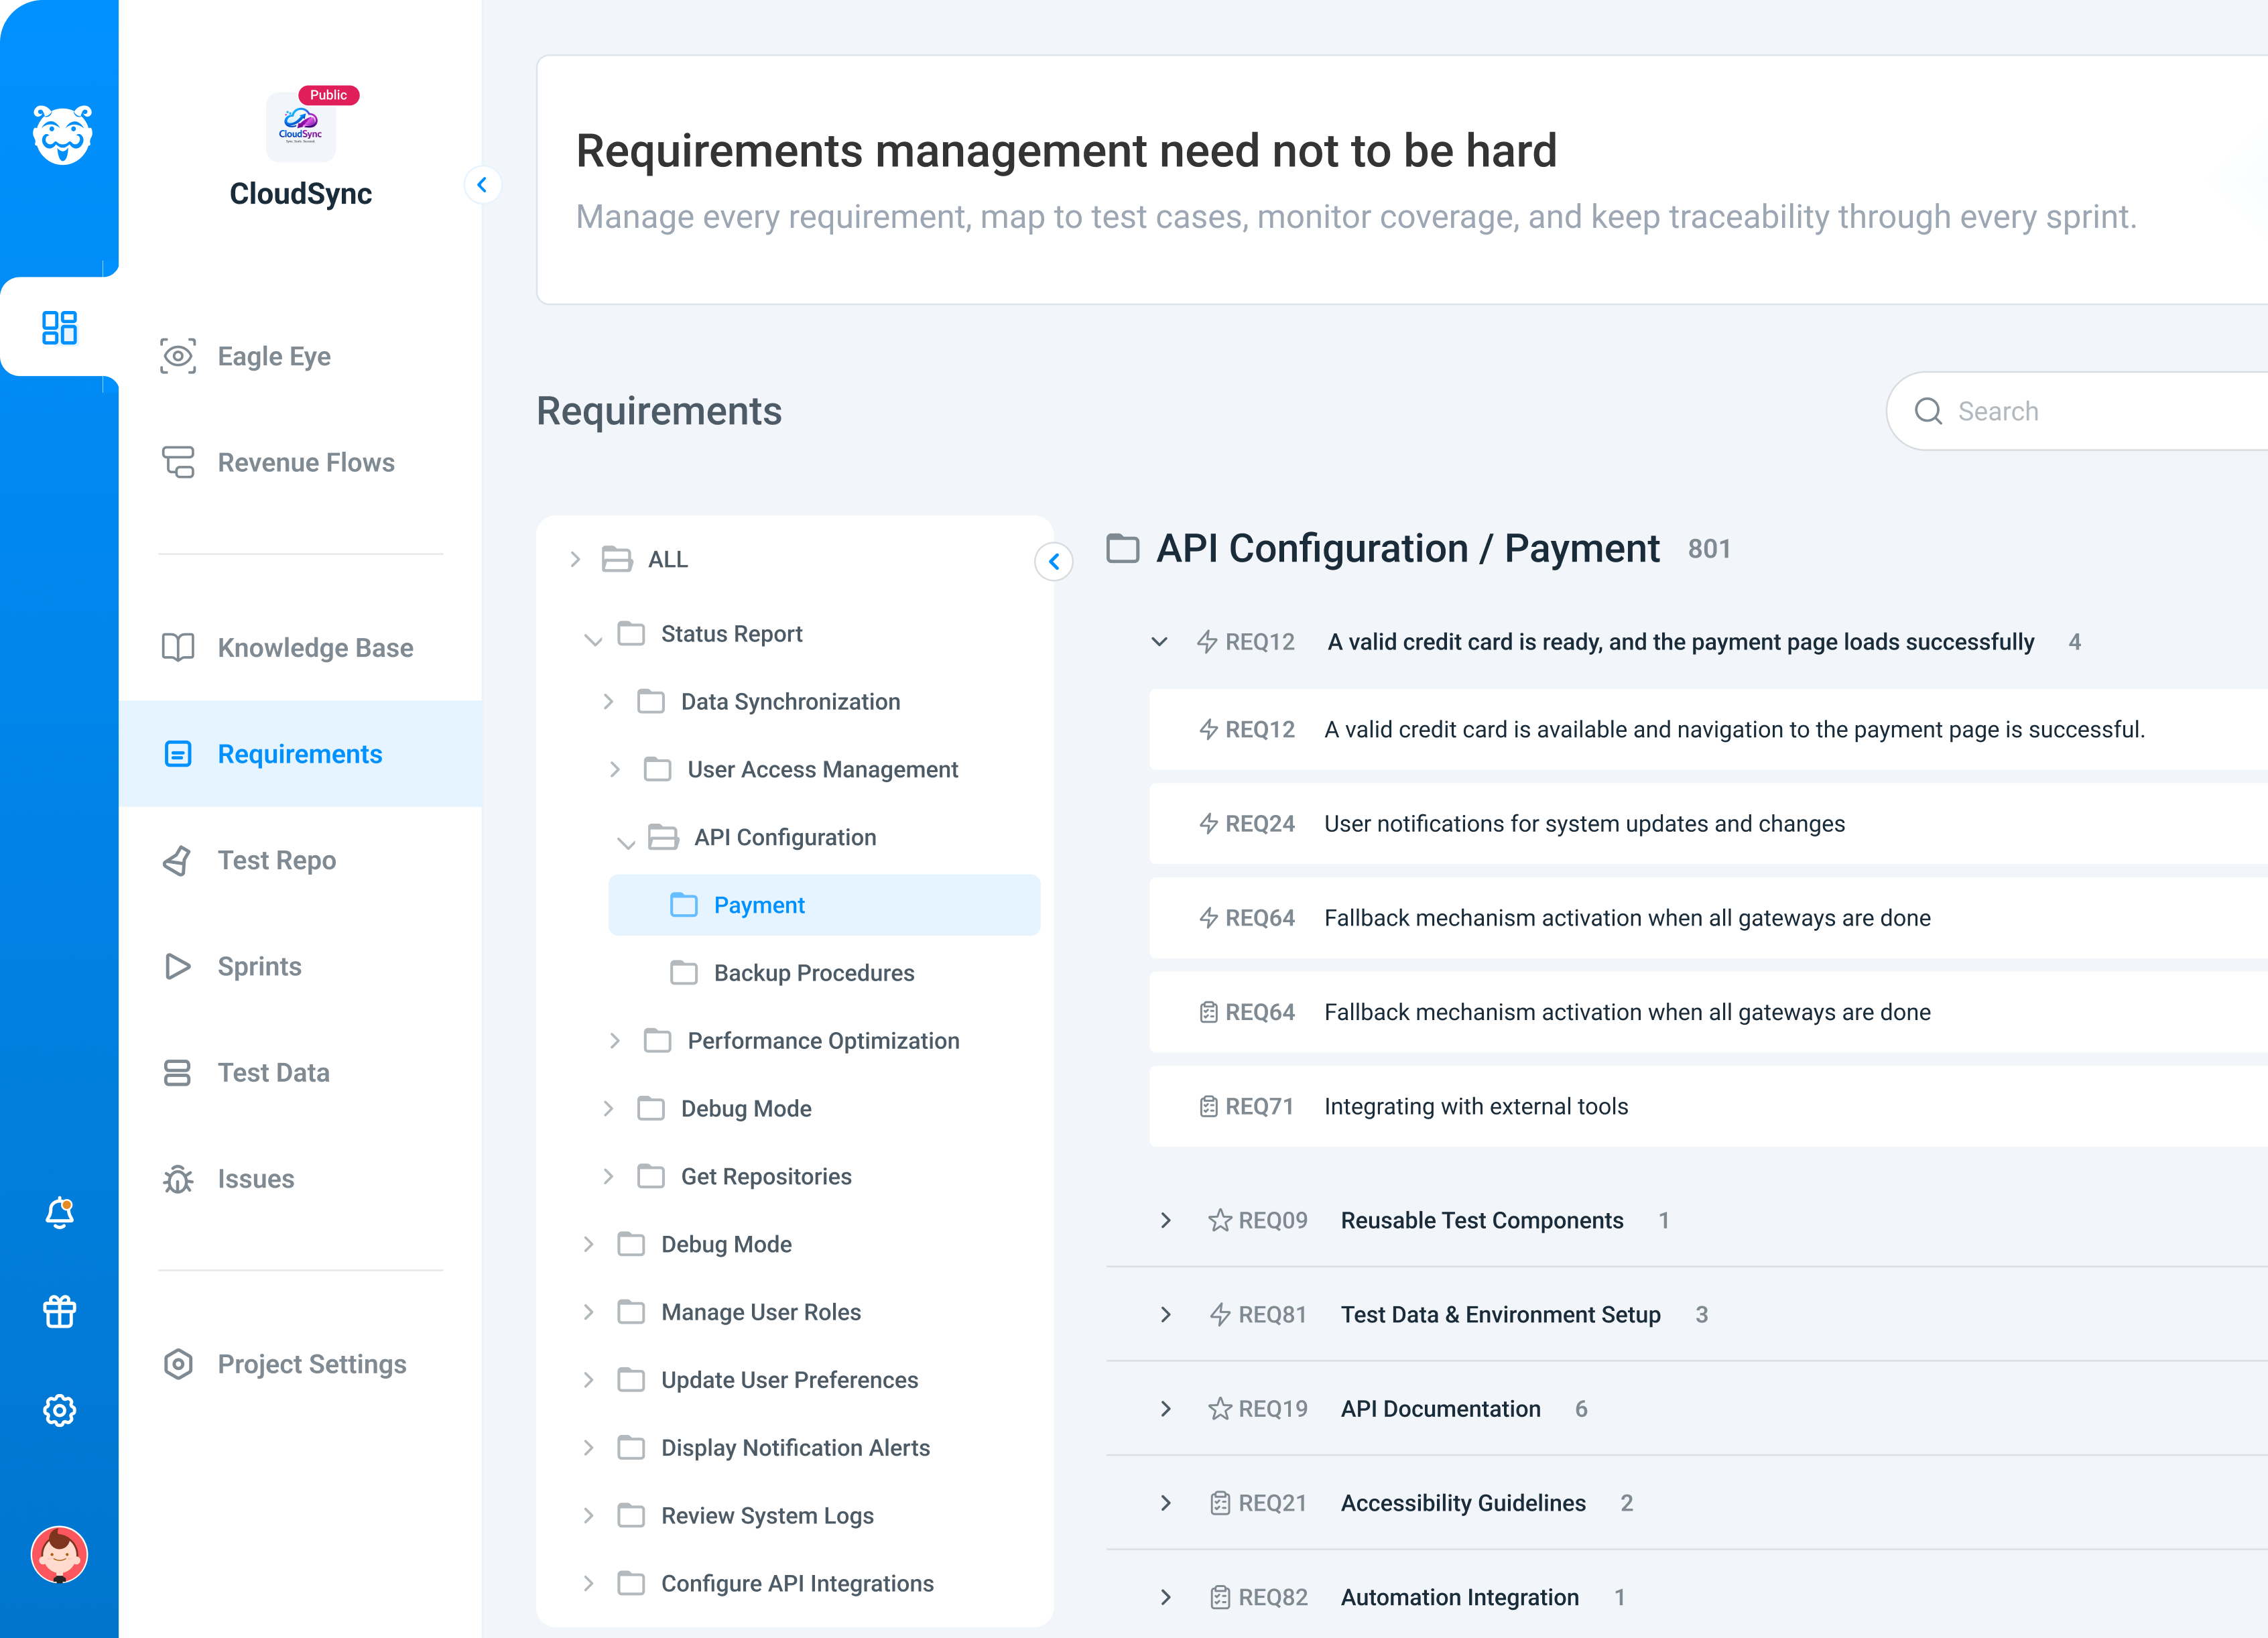This screenshot has height=1638, width=2268.
Task: Click the user avatar at bottom
Action: [59, 1554]
